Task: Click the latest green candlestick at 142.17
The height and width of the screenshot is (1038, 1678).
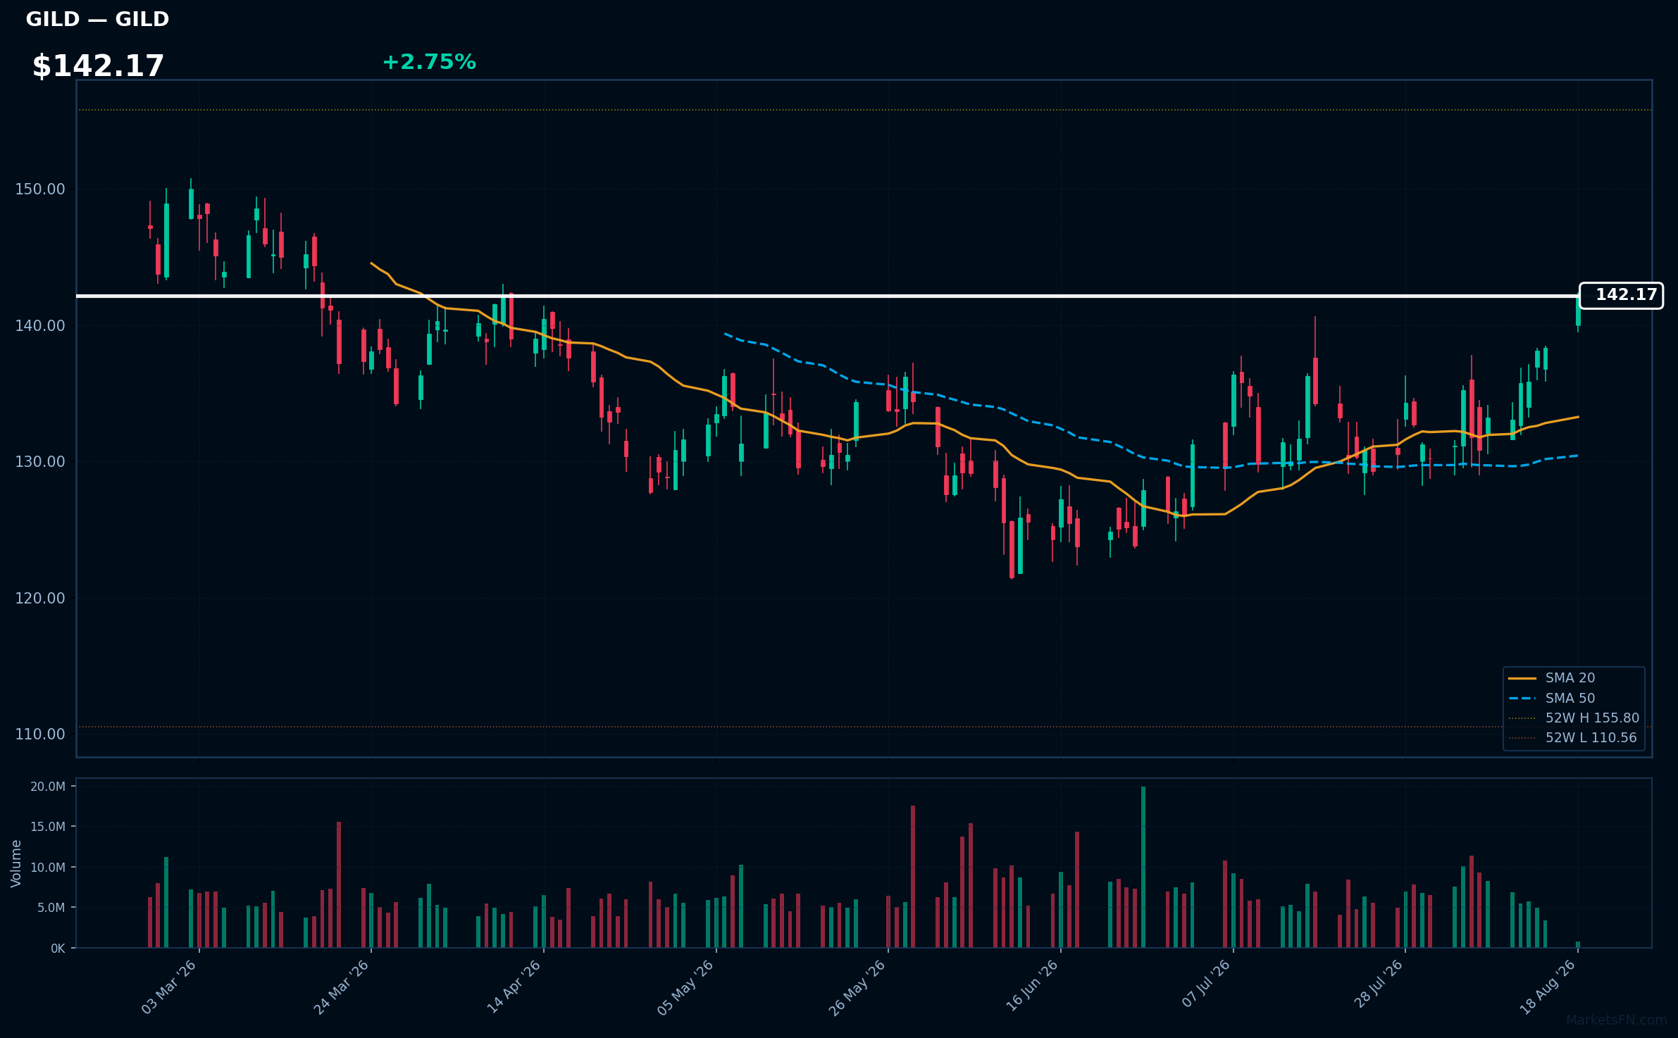Action: [1578, 311]
